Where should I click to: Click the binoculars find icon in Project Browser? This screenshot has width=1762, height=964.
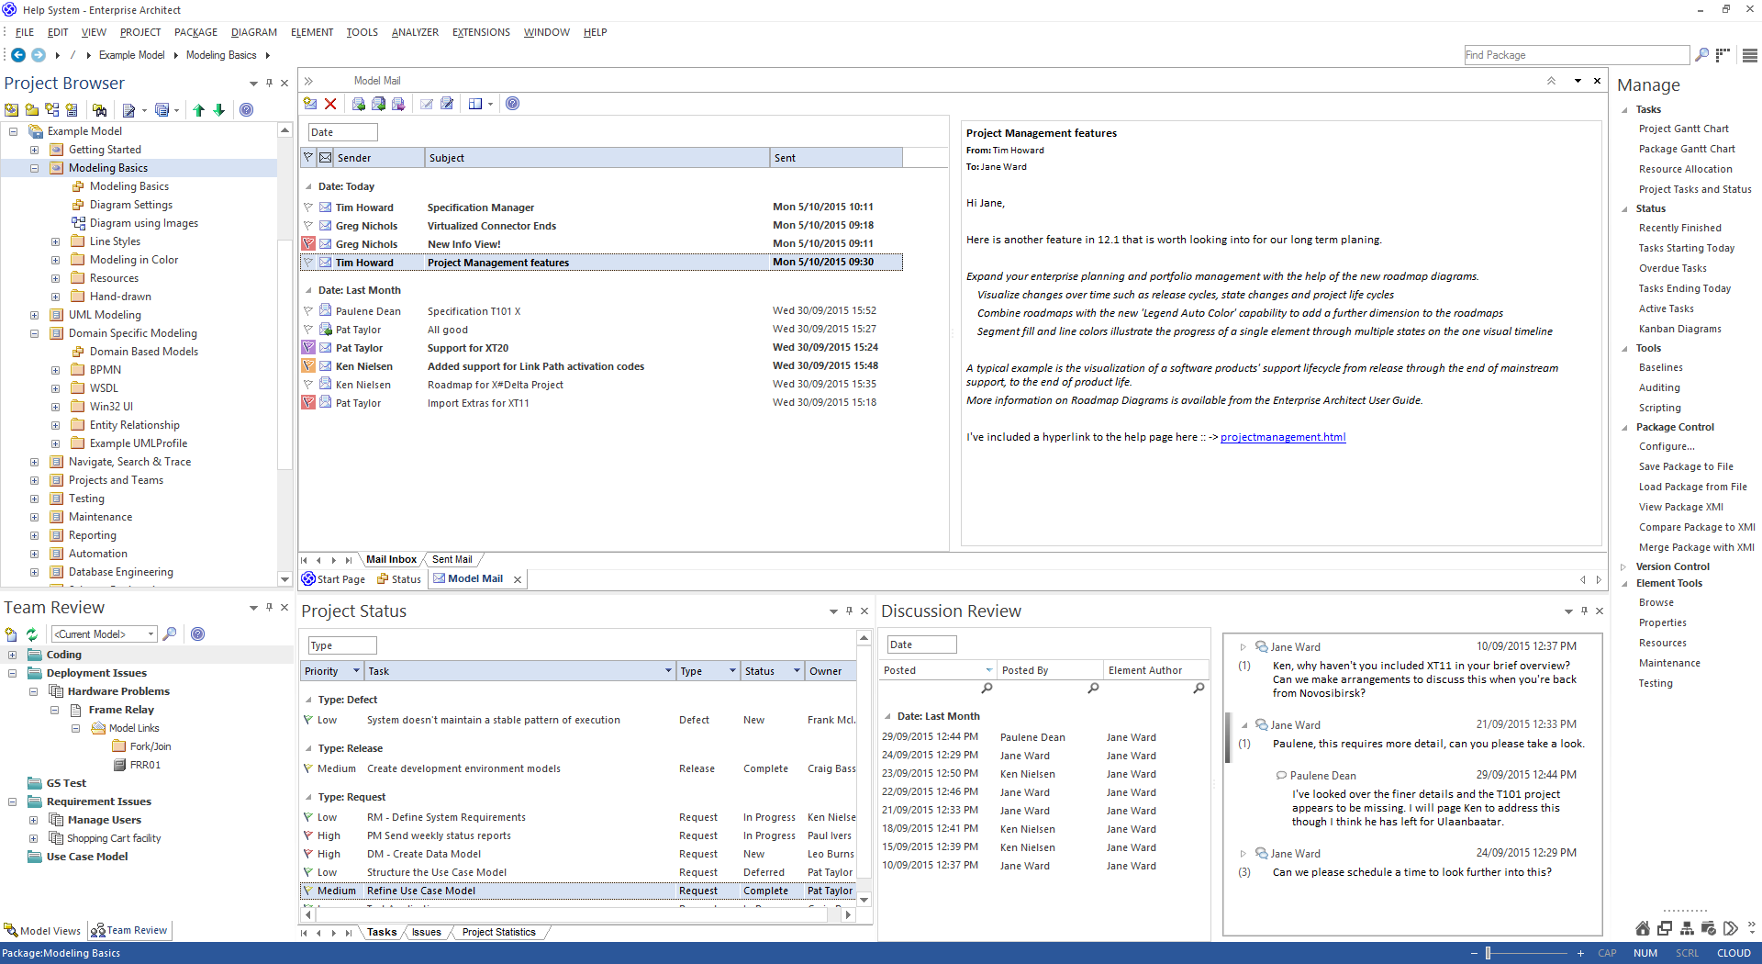click(100, 110)
